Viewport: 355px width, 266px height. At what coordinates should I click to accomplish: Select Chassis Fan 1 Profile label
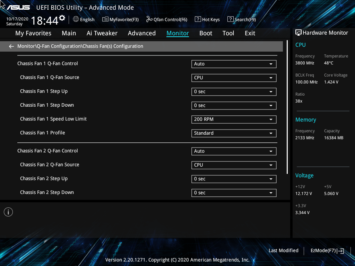[x=43, y=133]
